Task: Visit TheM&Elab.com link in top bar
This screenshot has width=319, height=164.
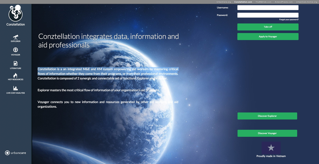Action: pyautogui.click(x=263, y=2)
